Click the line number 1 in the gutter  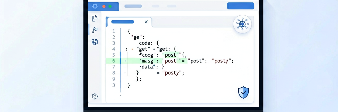[114, 31]
